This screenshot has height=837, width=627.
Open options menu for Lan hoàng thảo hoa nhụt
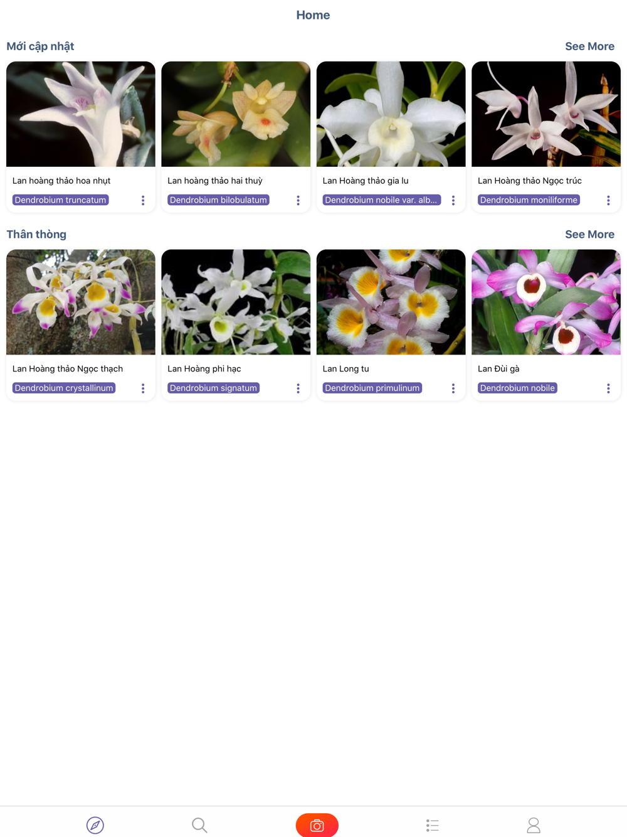click(143, 200)
